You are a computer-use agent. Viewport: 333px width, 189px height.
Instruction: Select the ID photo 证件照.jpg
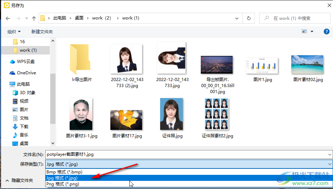[x=172, y=118]
